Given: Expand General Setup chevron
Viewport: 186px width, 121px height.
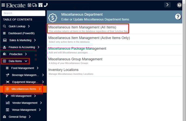Looking at the screenshot, I should [x=30, y=117].
